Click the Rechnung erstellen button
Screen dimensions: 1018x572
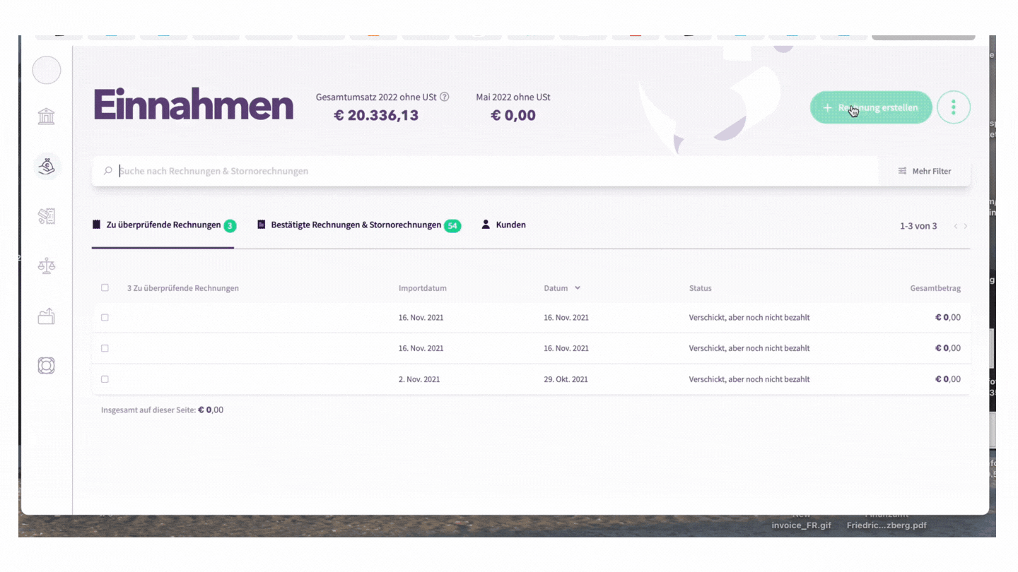(870, 107)
